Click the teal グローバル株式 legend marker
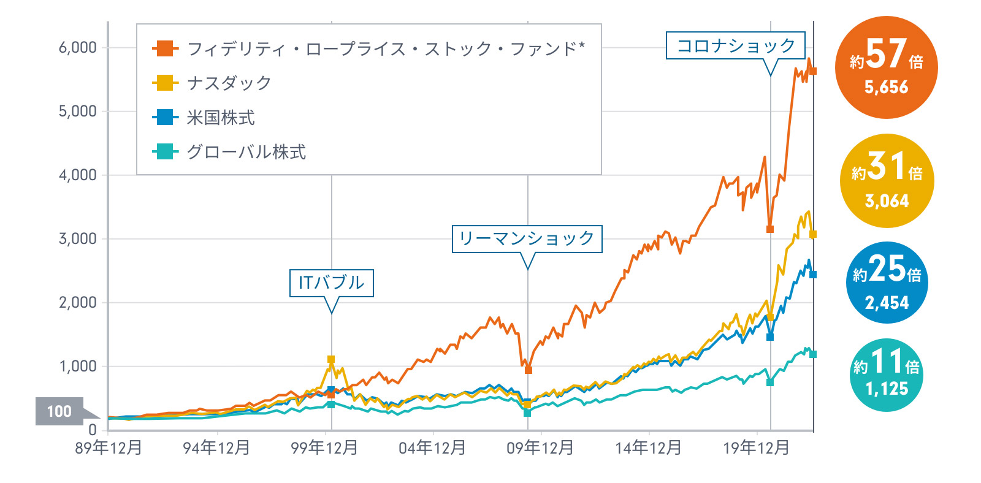 (164, 151)
